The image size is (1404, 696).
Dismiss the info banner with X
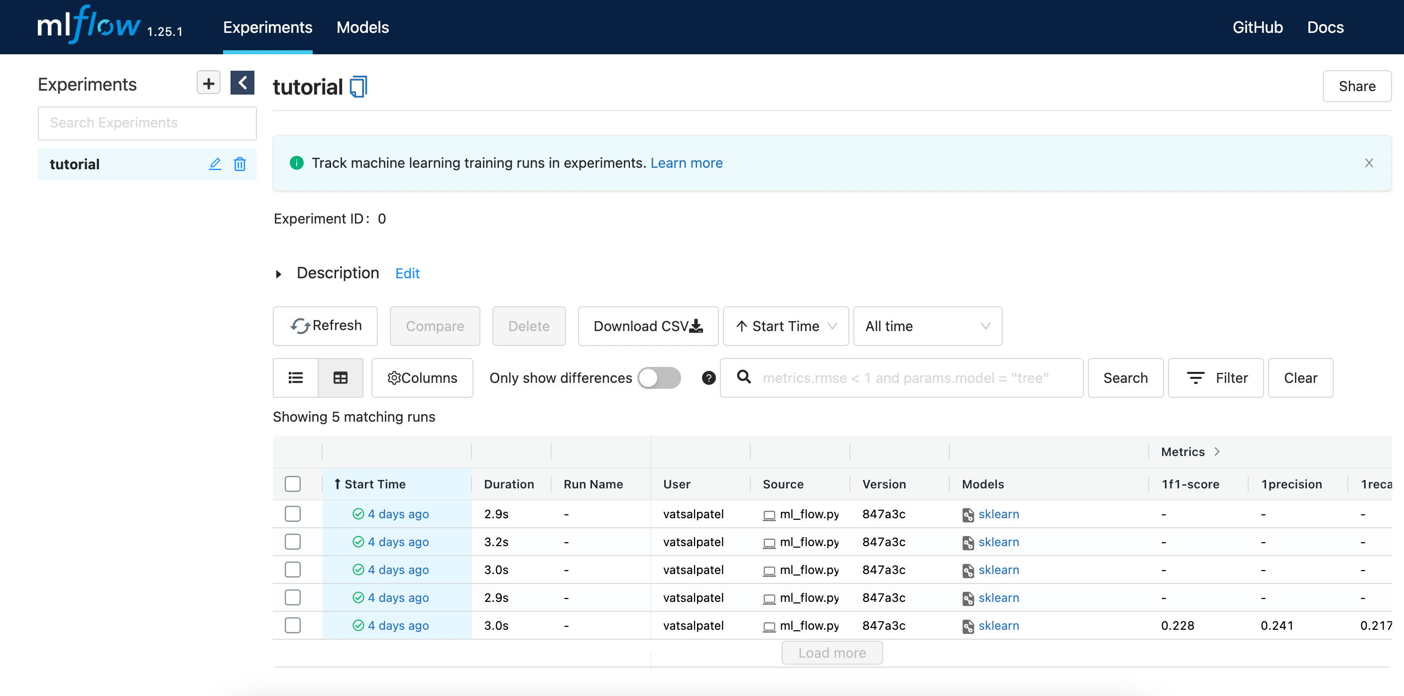[1369, 163]
